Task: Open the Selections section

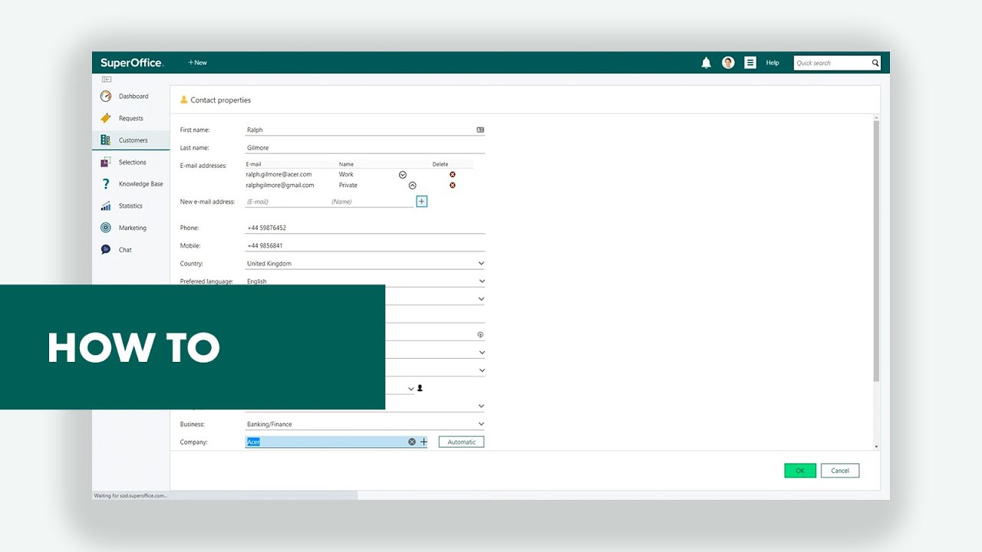Action: pos(130,163)
